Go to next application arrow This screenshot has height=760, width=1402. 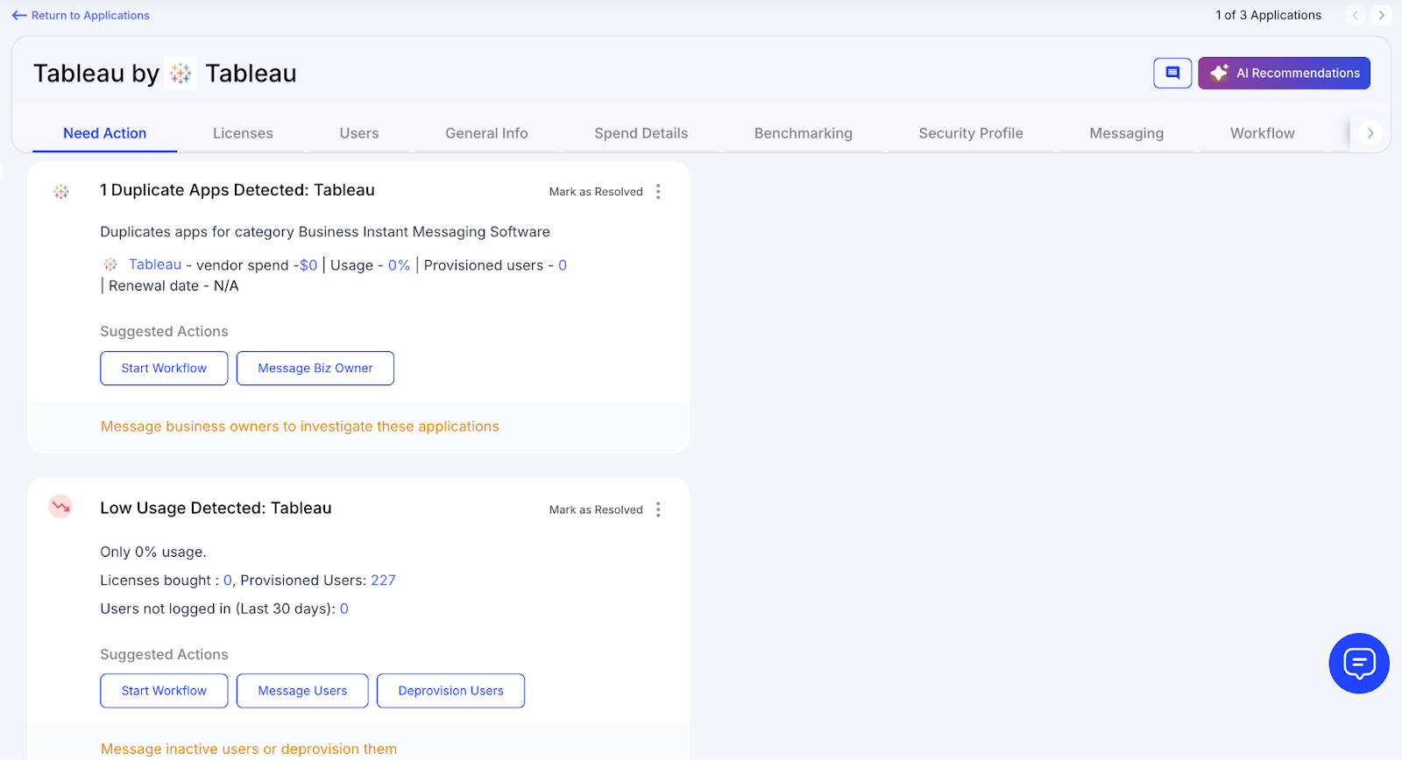tap(1382, 15)
